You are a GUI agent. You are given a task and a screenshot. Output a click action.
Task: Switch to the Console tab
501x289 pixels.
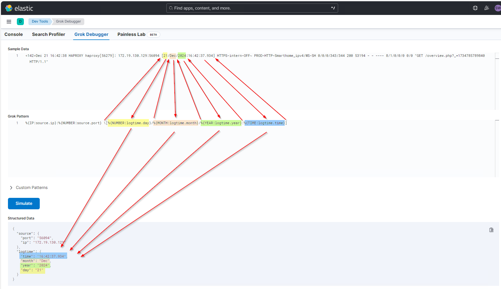[14, 34]
